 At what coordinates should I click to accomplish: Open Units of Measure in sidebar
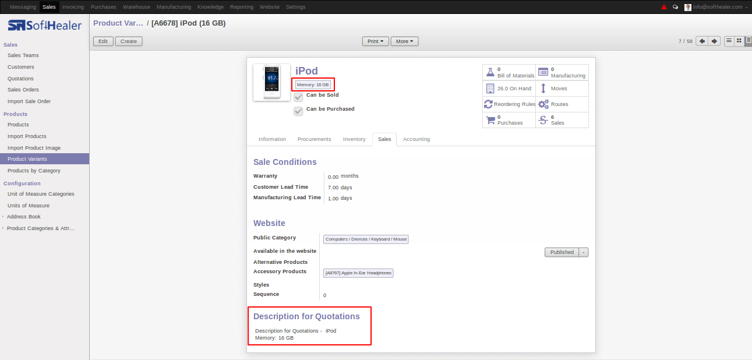pyautogui.click(x=29, y=206)
